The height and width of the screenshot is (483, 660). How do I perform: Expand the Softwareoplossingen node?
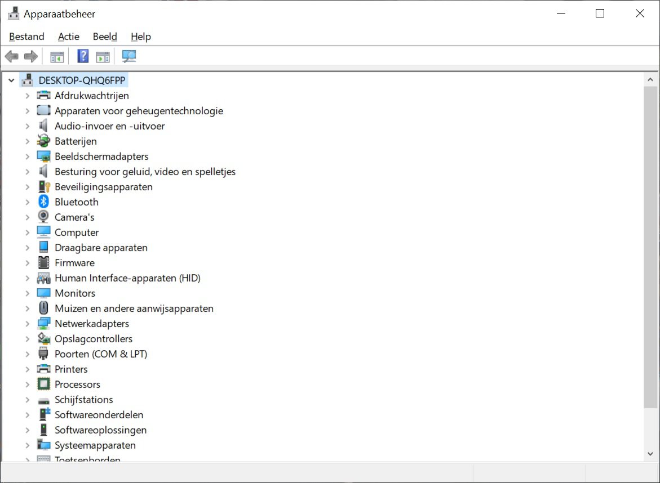28,430
